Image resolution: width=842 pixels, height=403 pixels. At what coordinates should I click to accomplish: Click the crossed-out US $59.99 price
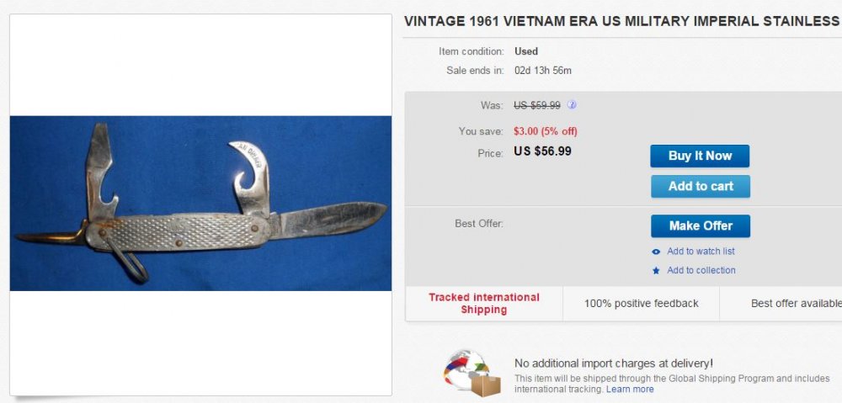[x=537, y=105]
